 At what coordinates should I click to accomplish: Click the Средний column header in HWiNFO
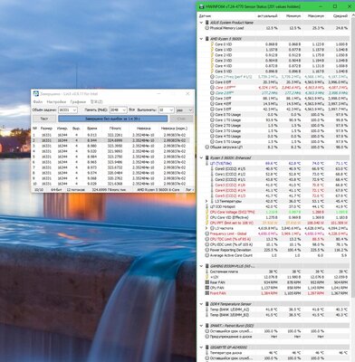click(341, 15)
